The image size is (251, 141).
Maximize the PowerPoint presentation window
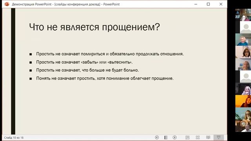[x=208, y=4]
